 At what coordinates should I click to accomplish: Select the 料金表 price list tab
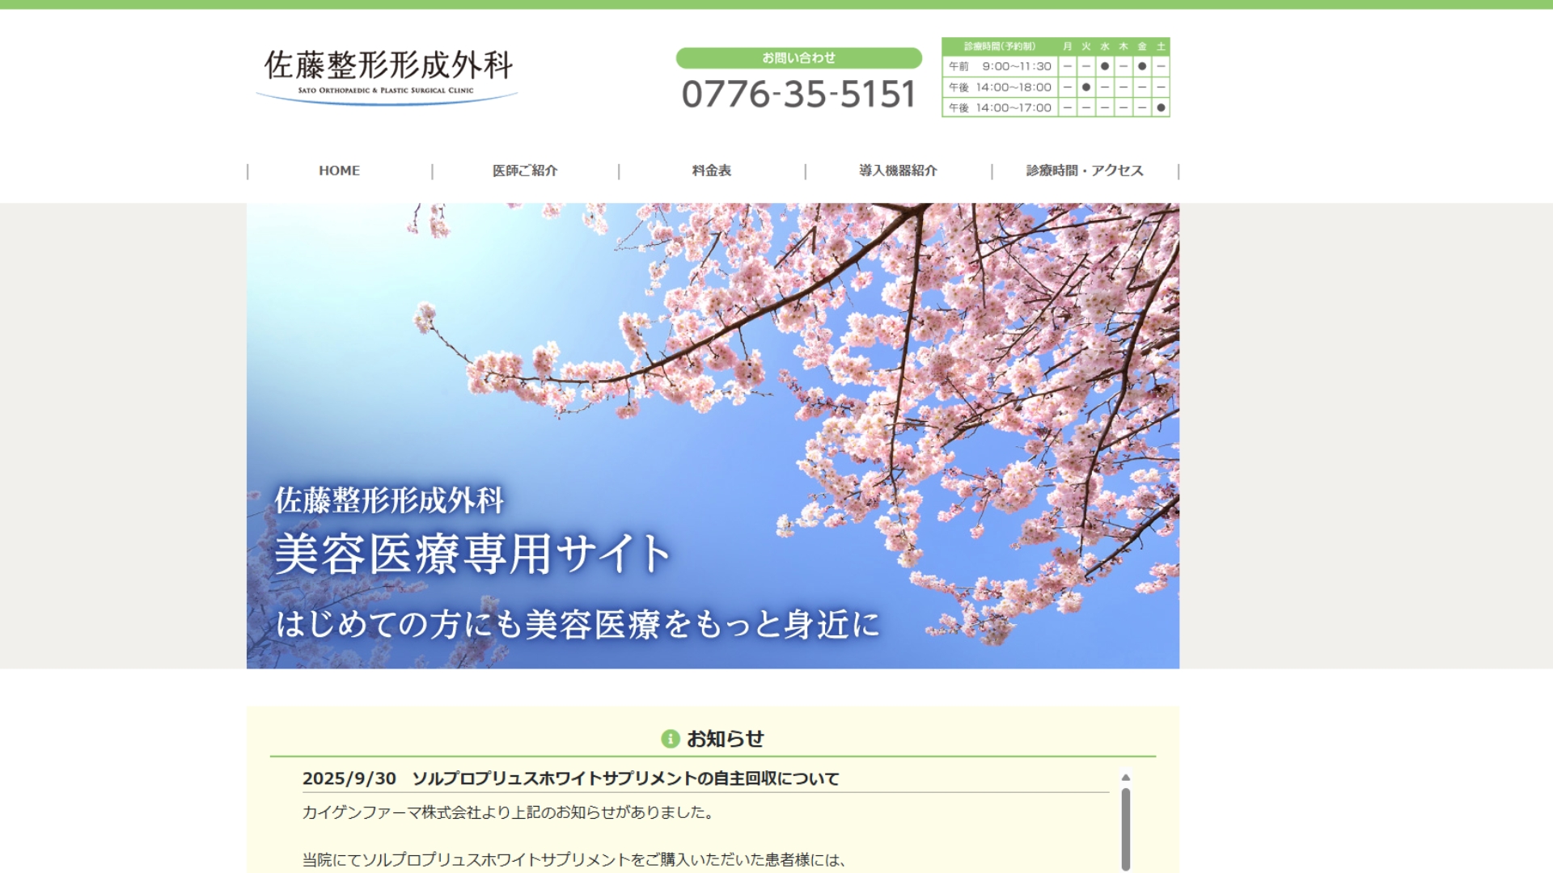712,170
